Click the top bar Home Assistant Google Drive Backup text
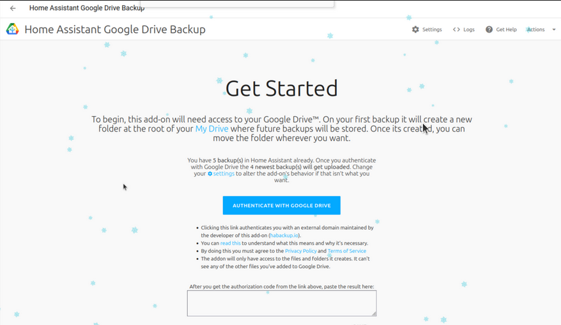 tap(87, 8)
